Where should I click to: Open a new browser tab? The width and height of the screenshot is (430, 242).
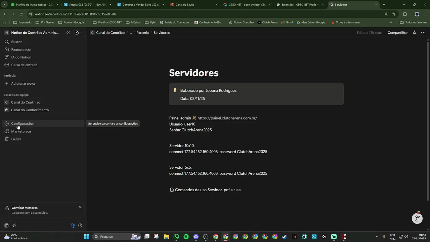coord(384,5)
